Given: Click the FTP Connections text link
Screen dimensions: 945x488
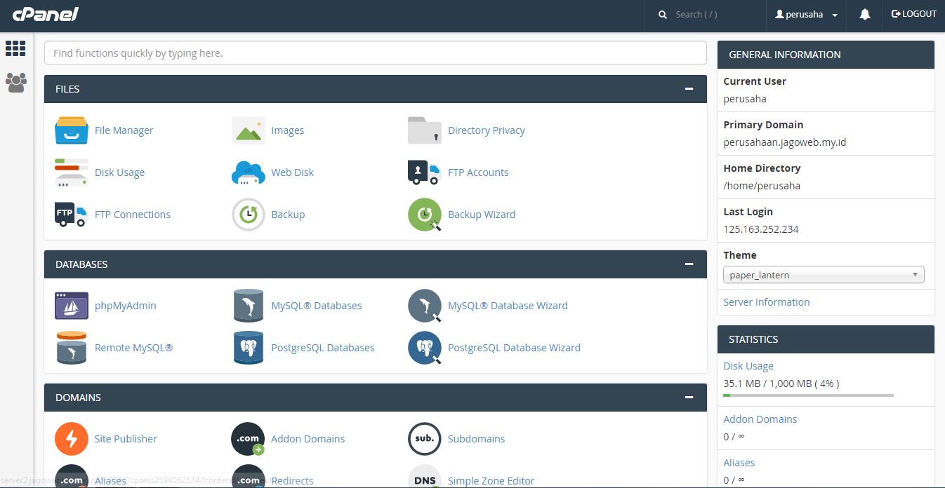Looking at the screenshot, I should [x=133, y=215].
